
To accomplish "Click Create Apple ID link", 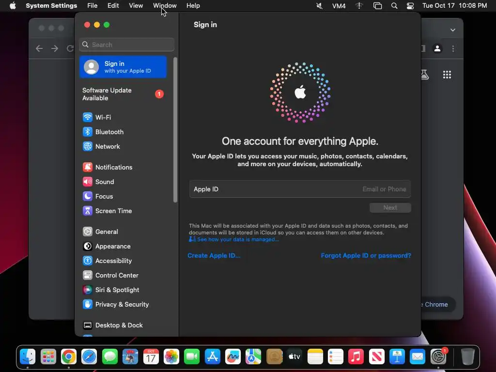I will click(x=214, y=256).
